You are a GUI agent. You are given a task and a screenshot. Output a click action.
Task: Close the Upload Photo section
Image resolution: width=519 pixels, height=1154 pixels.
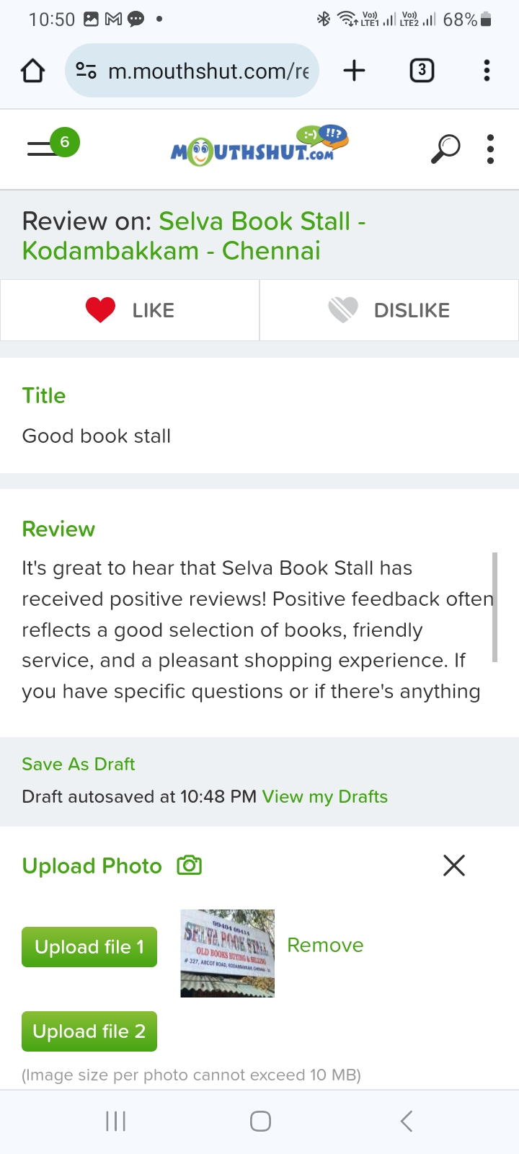pos(454,865)
